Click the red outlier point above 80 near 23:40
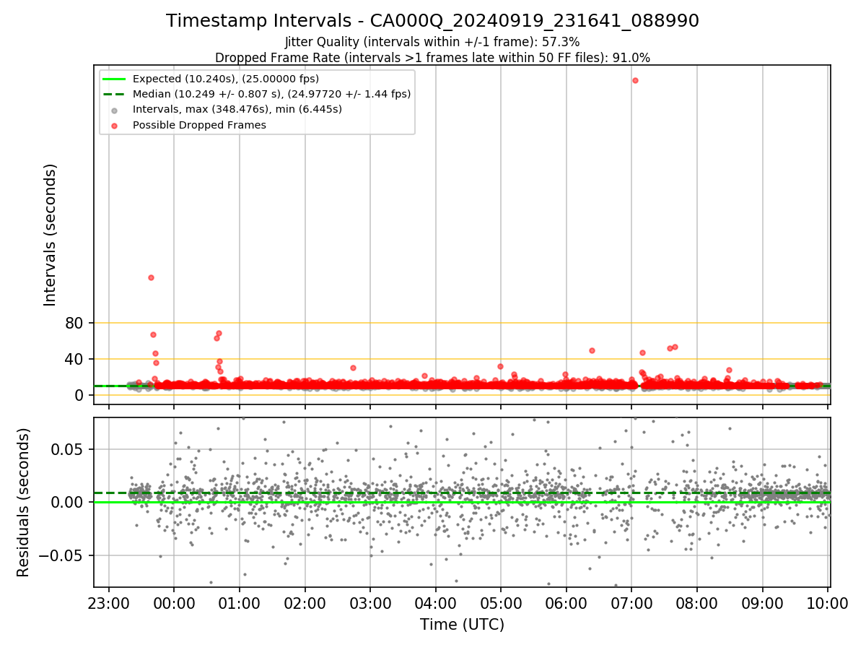 pyautogui.click(x=151, y=277)
